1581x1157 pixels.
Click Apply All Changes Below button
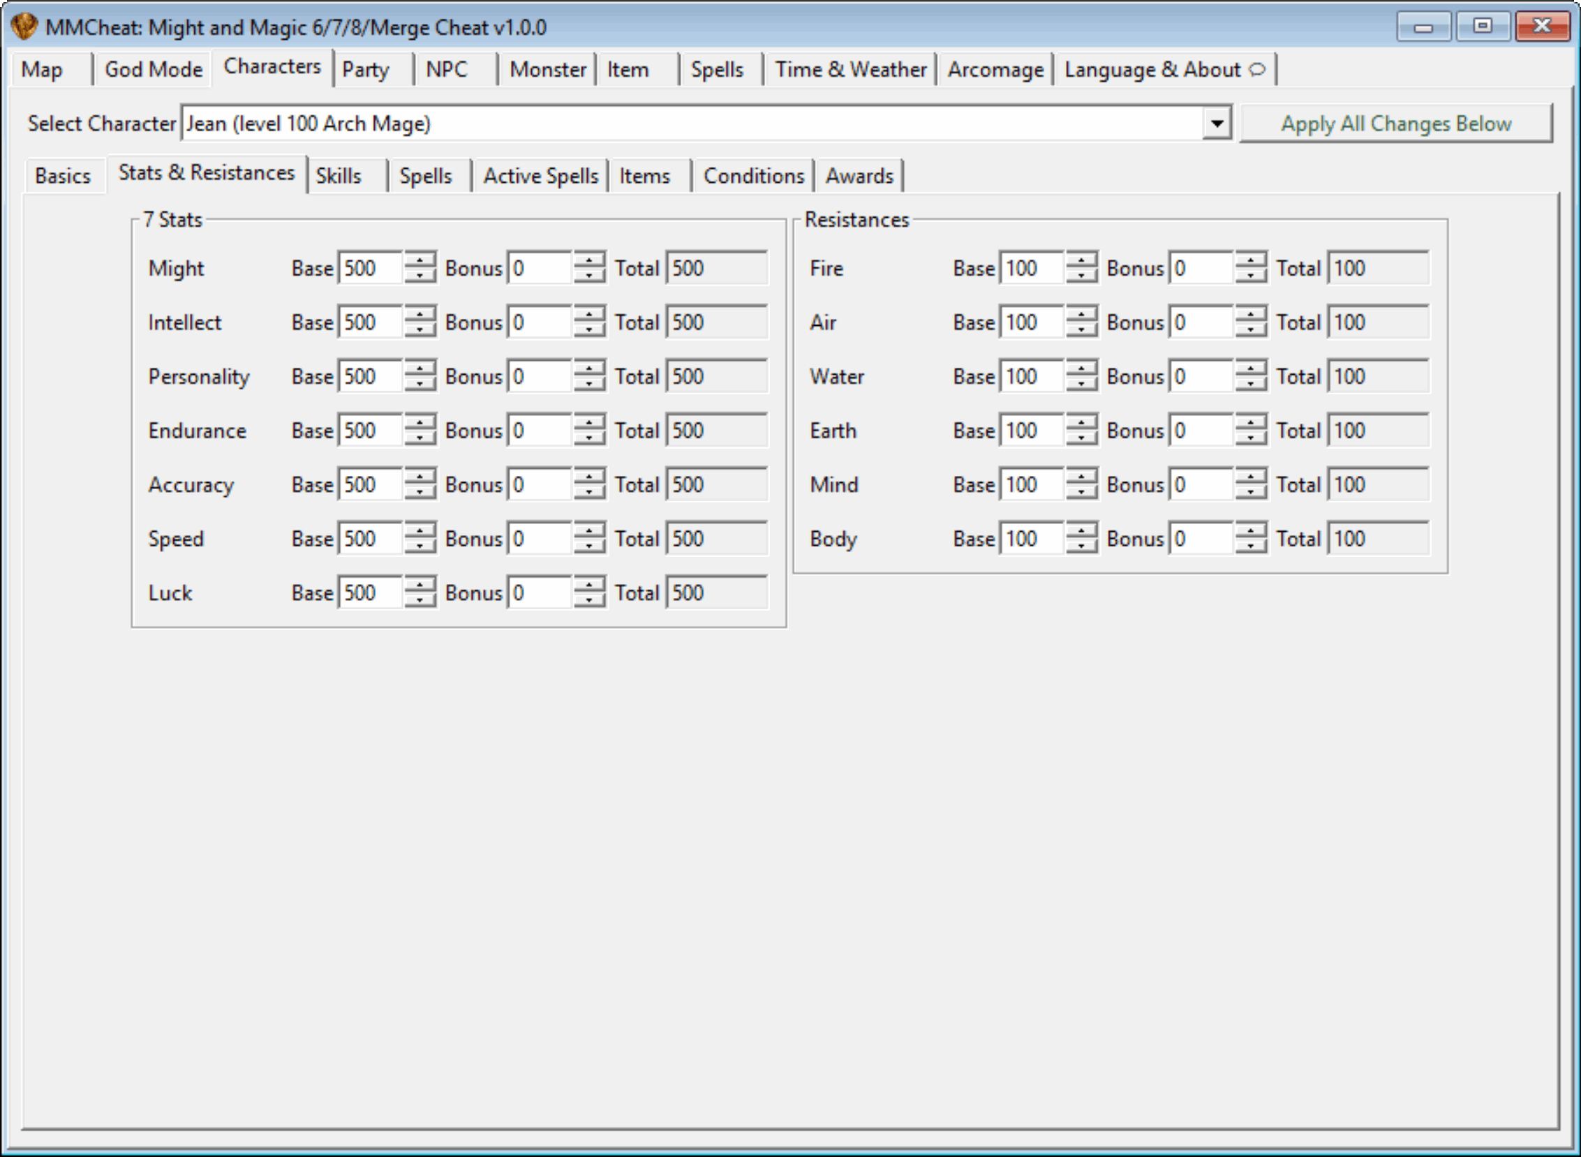pos(1396,124)
